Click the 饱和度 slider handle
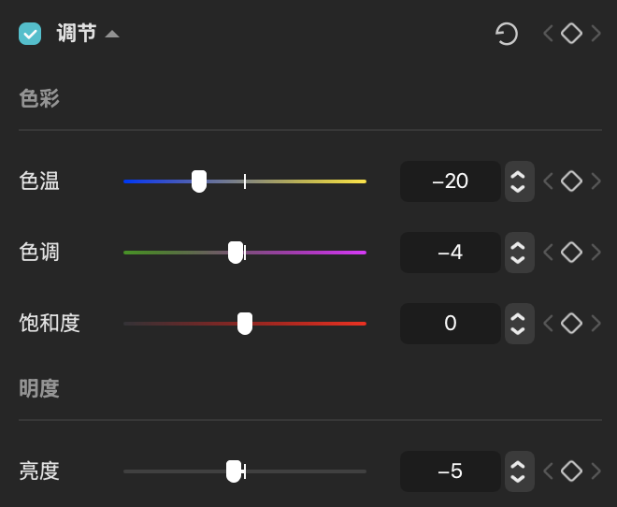The width and height of the screenshot is (617, 507). pyautogui.click(x=245, y=324)
